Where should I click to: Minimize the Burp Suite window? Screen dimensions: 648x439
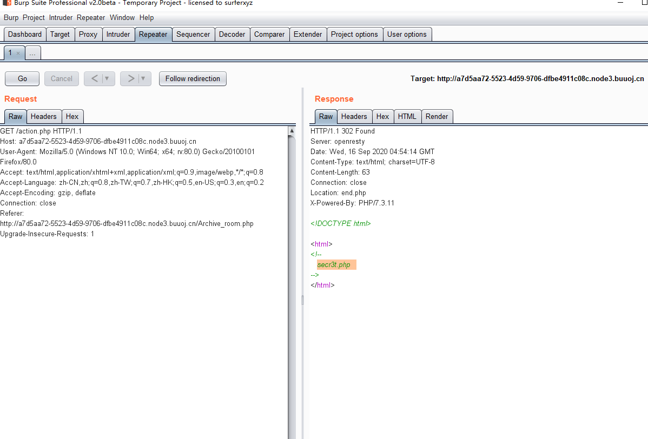[620, 3]
